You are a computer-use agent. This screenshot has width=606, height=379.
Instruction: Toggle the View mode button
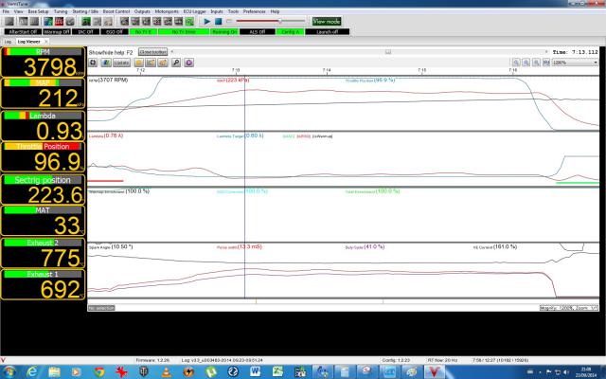point(327,20)
